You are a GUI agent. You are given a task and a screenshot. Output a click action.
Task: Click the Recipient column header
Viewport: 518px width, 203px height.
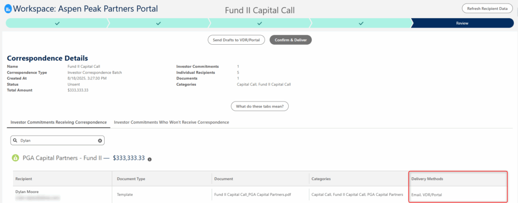pos(24,179)
